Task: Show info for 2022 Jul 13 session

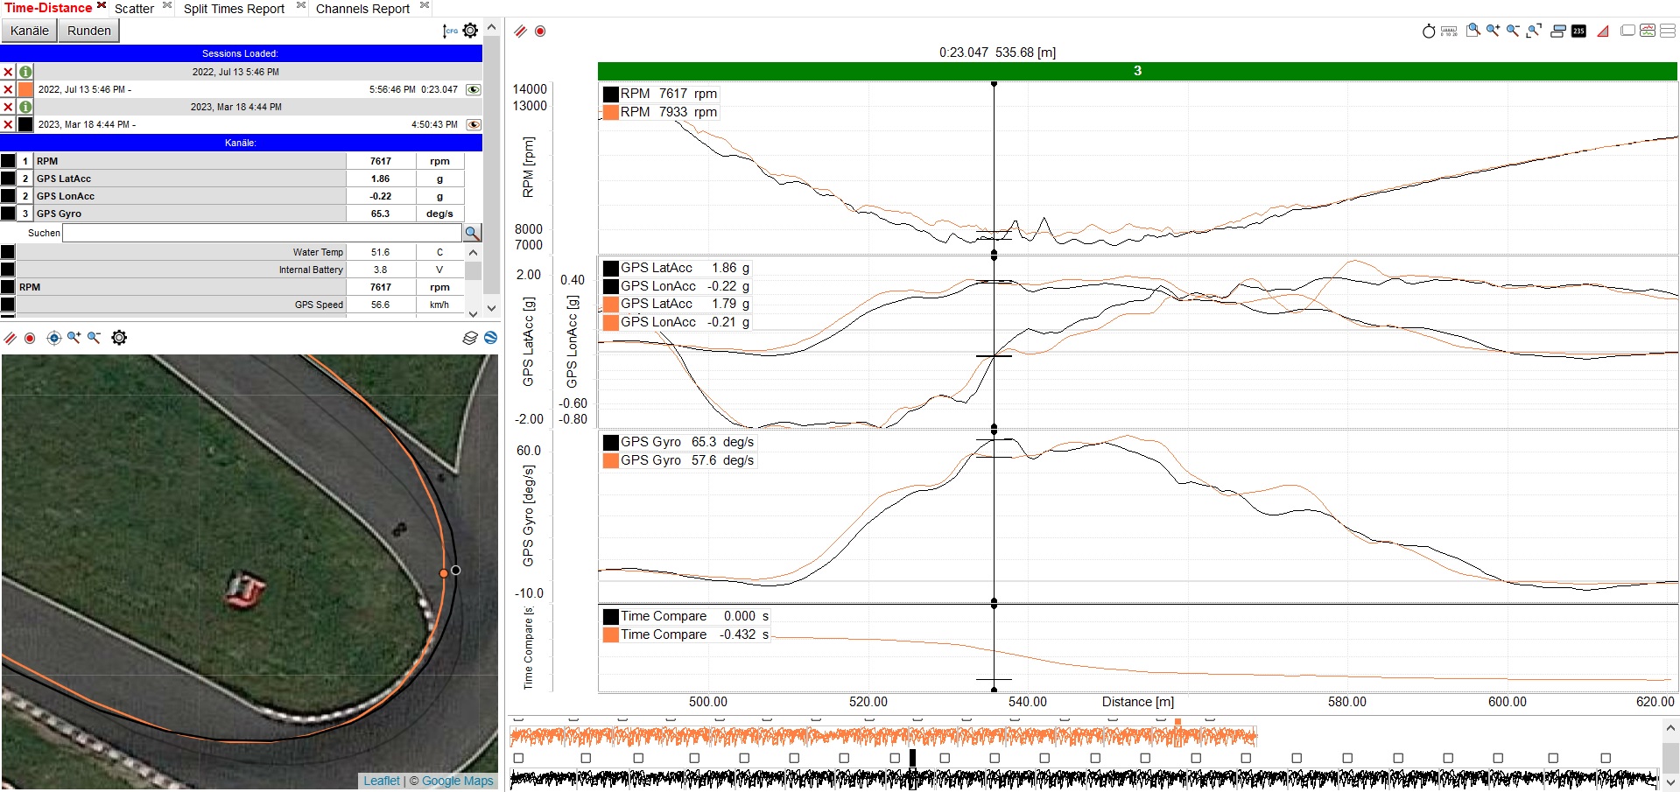Action: [25, 72]
